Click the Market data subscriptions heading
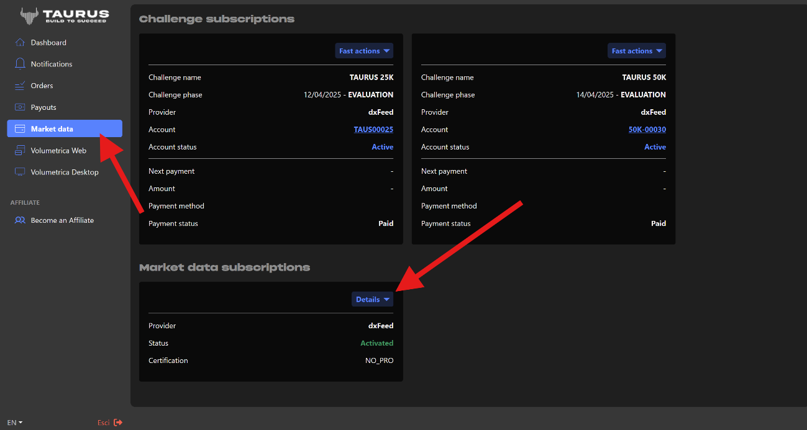 point(224,267)
